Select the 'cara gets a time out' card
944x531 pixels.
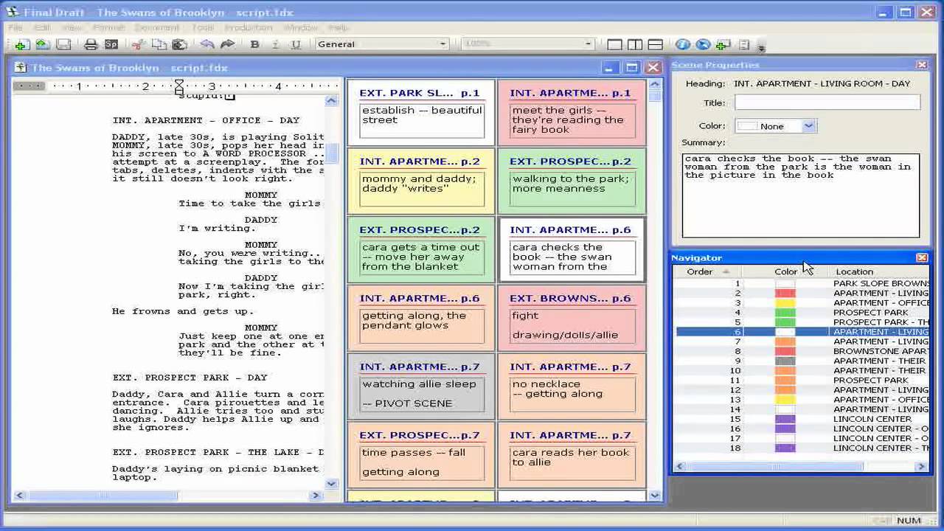pyautogui.click(x=421, y=250)
